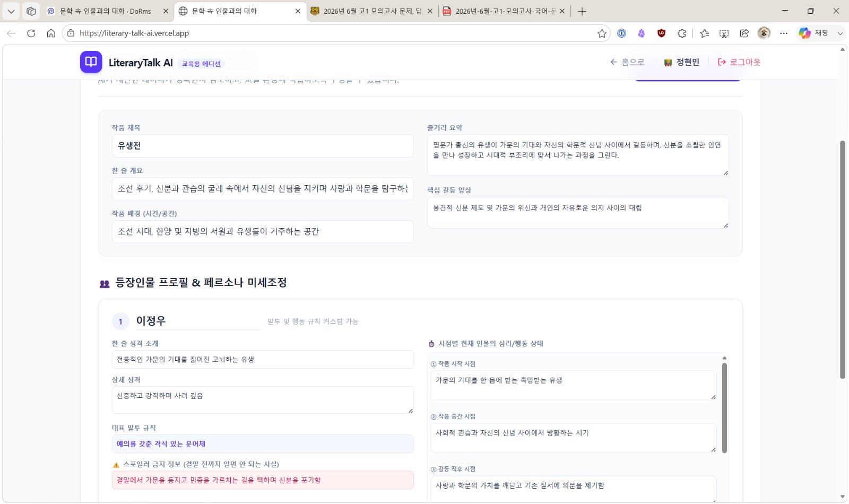This screenshot has height=504, width=849.
Task: Click the logout arrow icon
Action: click(722, 62)
